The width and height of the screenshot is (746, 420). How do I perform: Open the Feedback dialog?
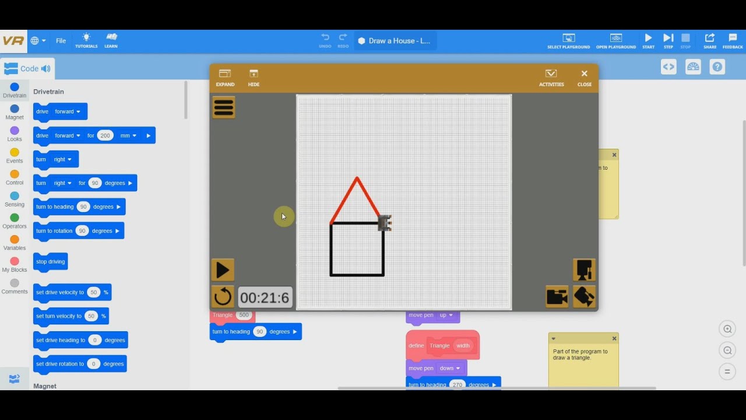pos(733,41)
